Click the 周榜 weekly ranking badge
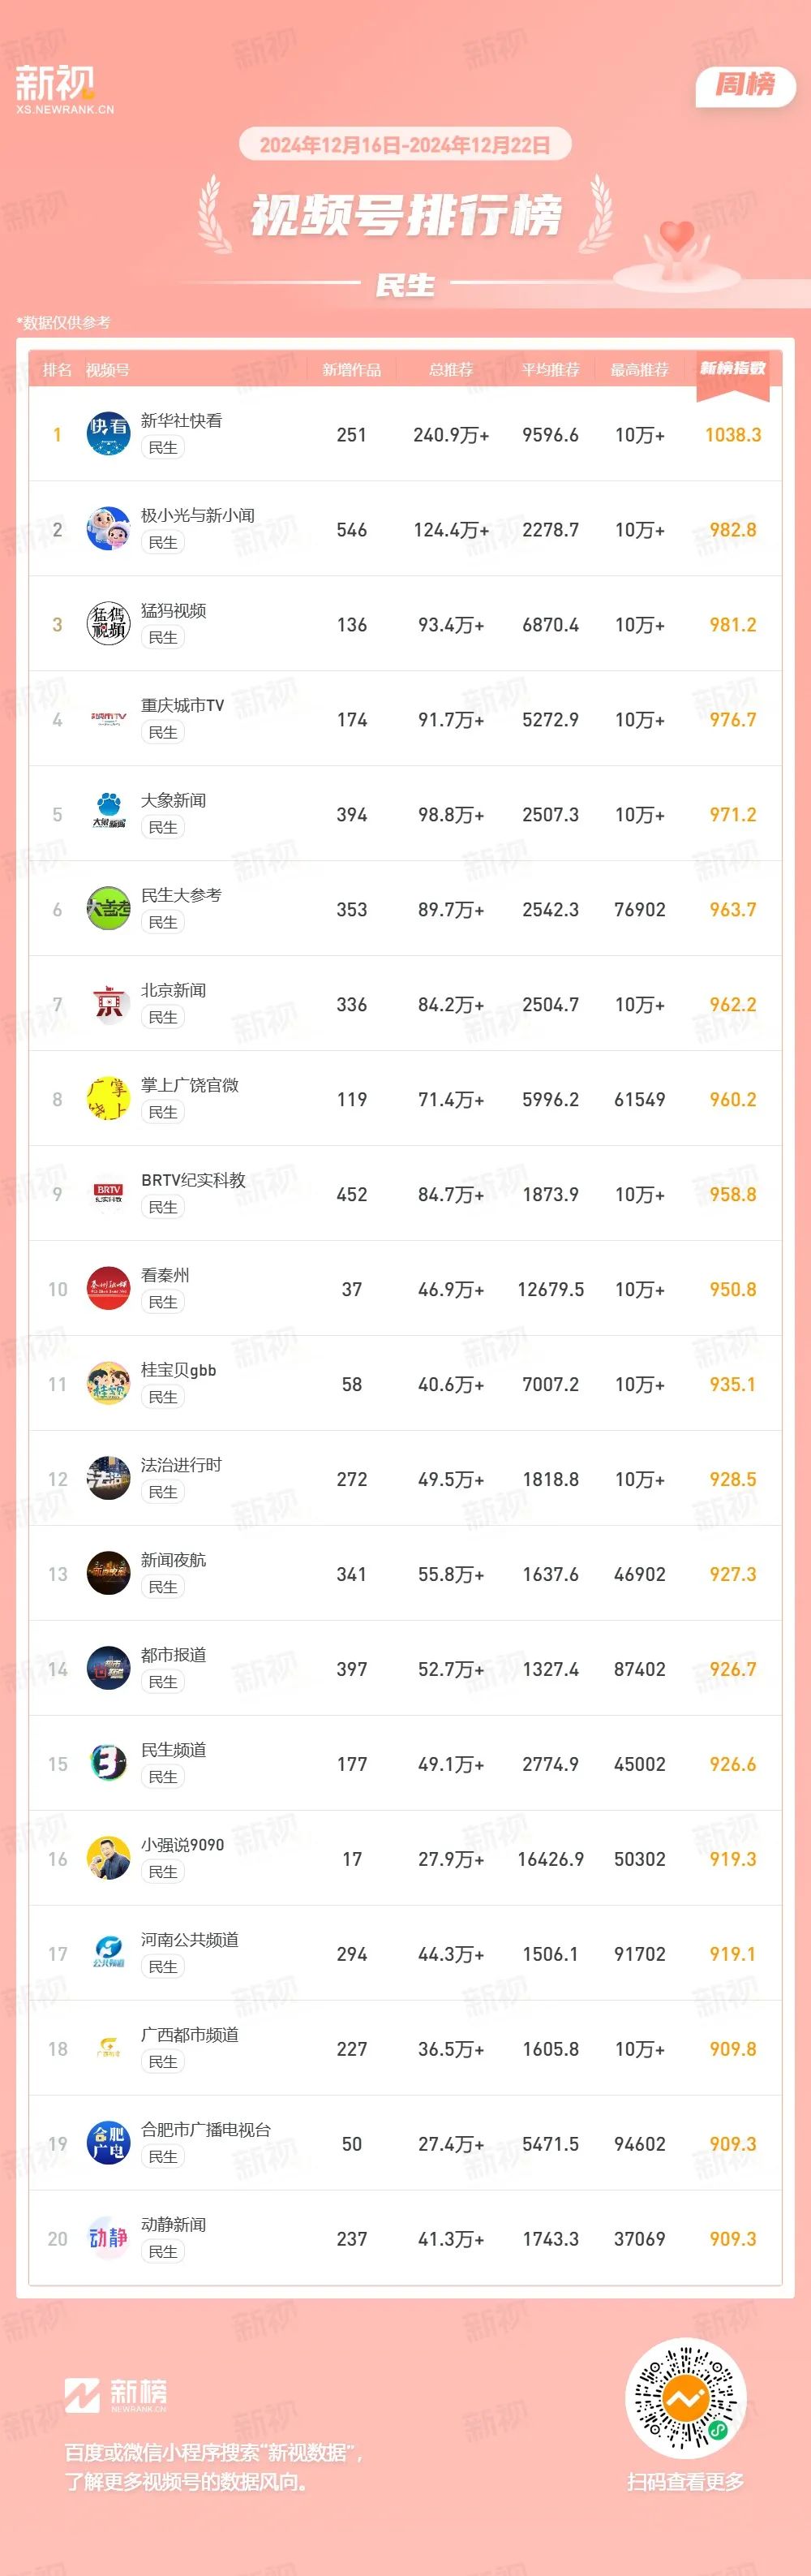 pos(745,85)
